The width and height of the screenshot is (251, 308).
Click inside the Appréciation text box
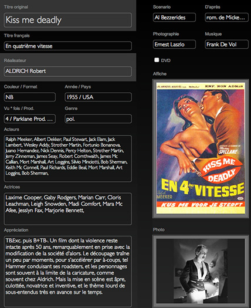tap(68, 272)
